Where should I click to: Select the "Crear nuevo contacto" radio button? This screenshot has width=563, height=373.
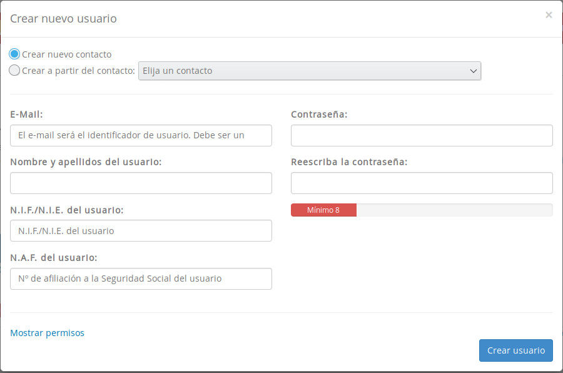pos(13,54)
